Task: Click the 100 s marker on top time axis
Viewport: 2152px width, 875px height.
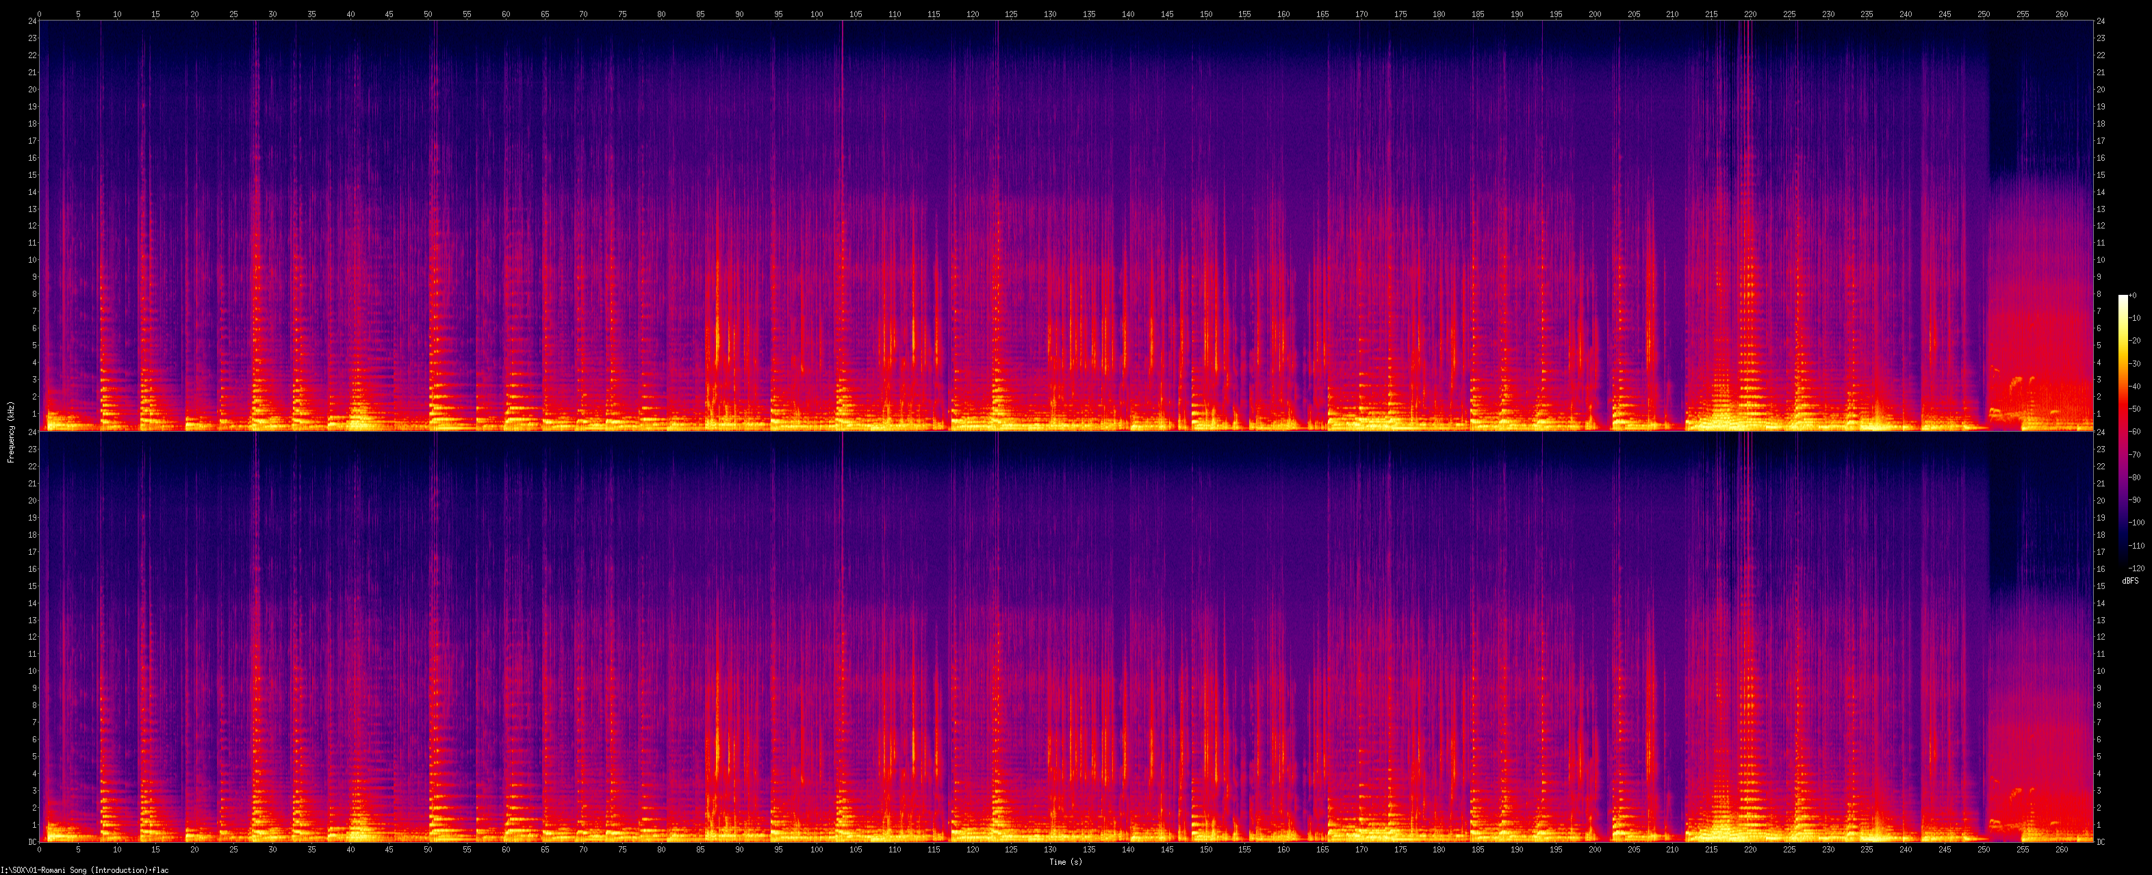Action: 816,14
